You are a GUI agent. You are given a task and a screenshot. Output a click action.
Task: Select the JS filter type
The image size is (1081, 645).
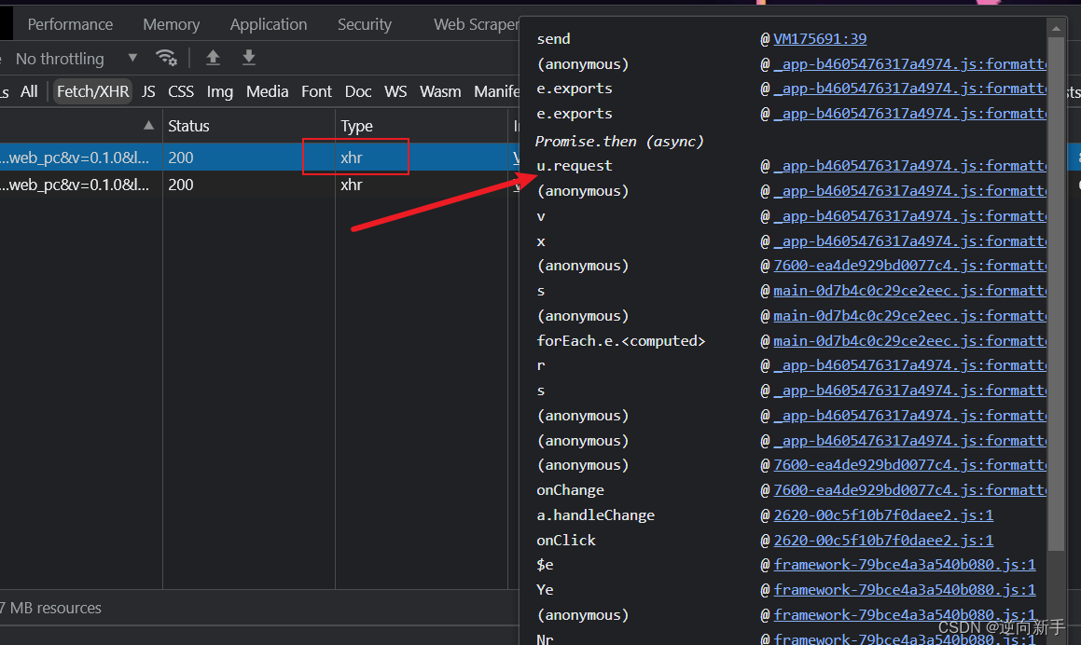point(148,91)
